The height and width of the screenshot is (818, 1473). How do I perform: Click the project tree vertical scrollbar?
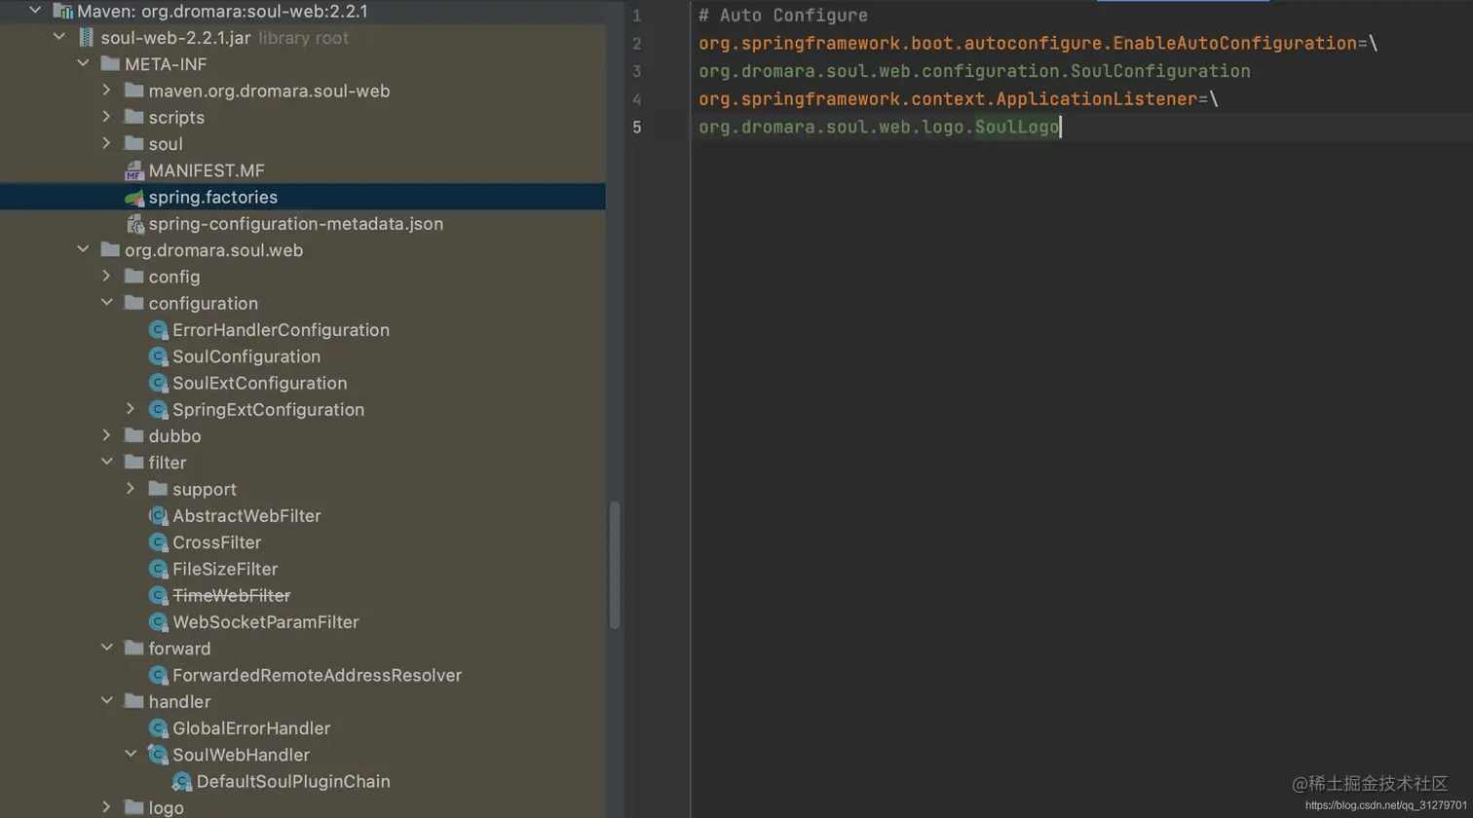[615, 565]
